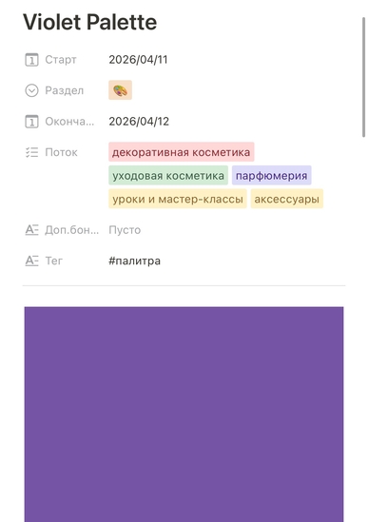This screenshot has height=522, width=368.
Task: Fill the empty Пусто bonus field
Action: tap(125, 230)
